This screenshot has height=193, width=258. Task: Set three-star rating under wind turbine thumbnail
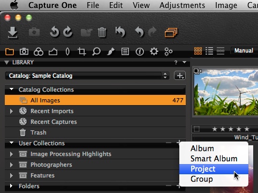(231, 129)
